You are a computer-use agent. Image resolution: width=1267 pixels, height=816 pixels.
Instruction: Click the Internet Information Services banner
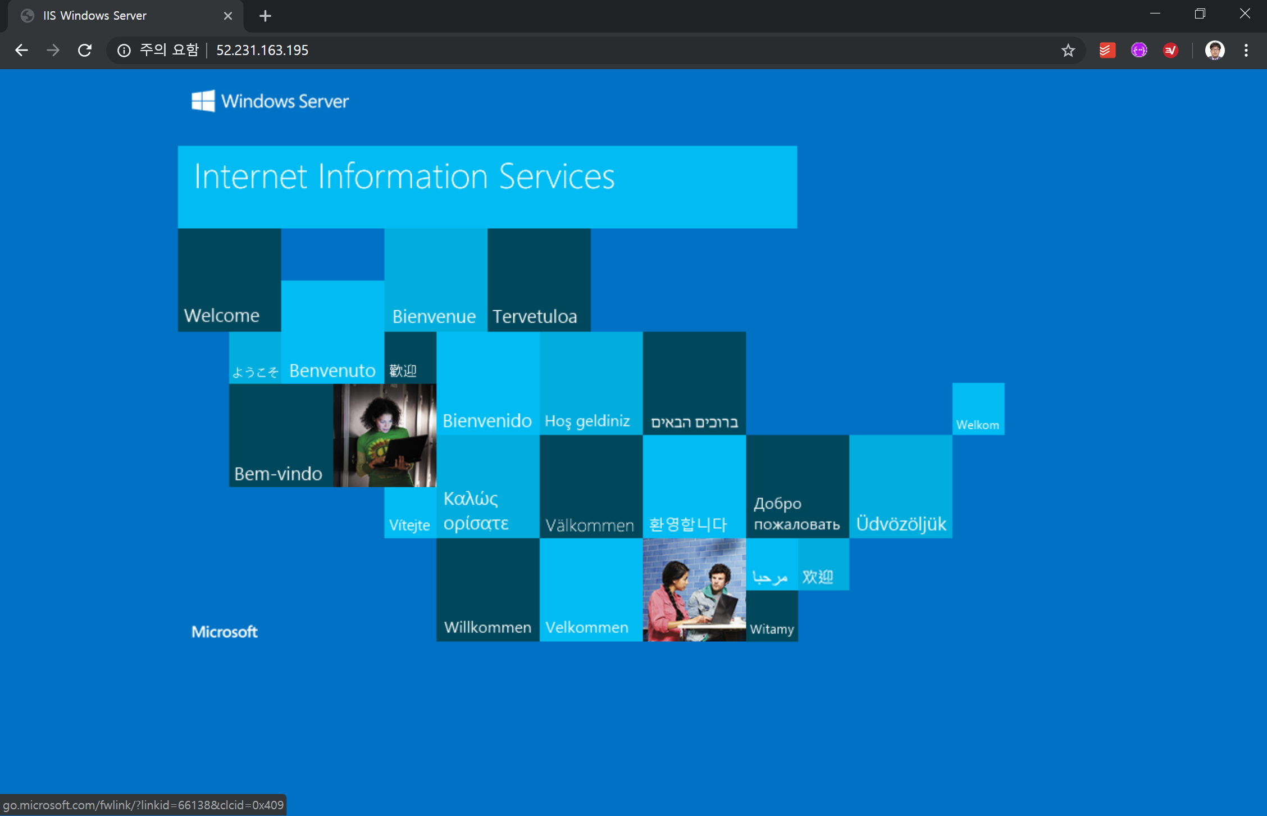click(487, 187)
